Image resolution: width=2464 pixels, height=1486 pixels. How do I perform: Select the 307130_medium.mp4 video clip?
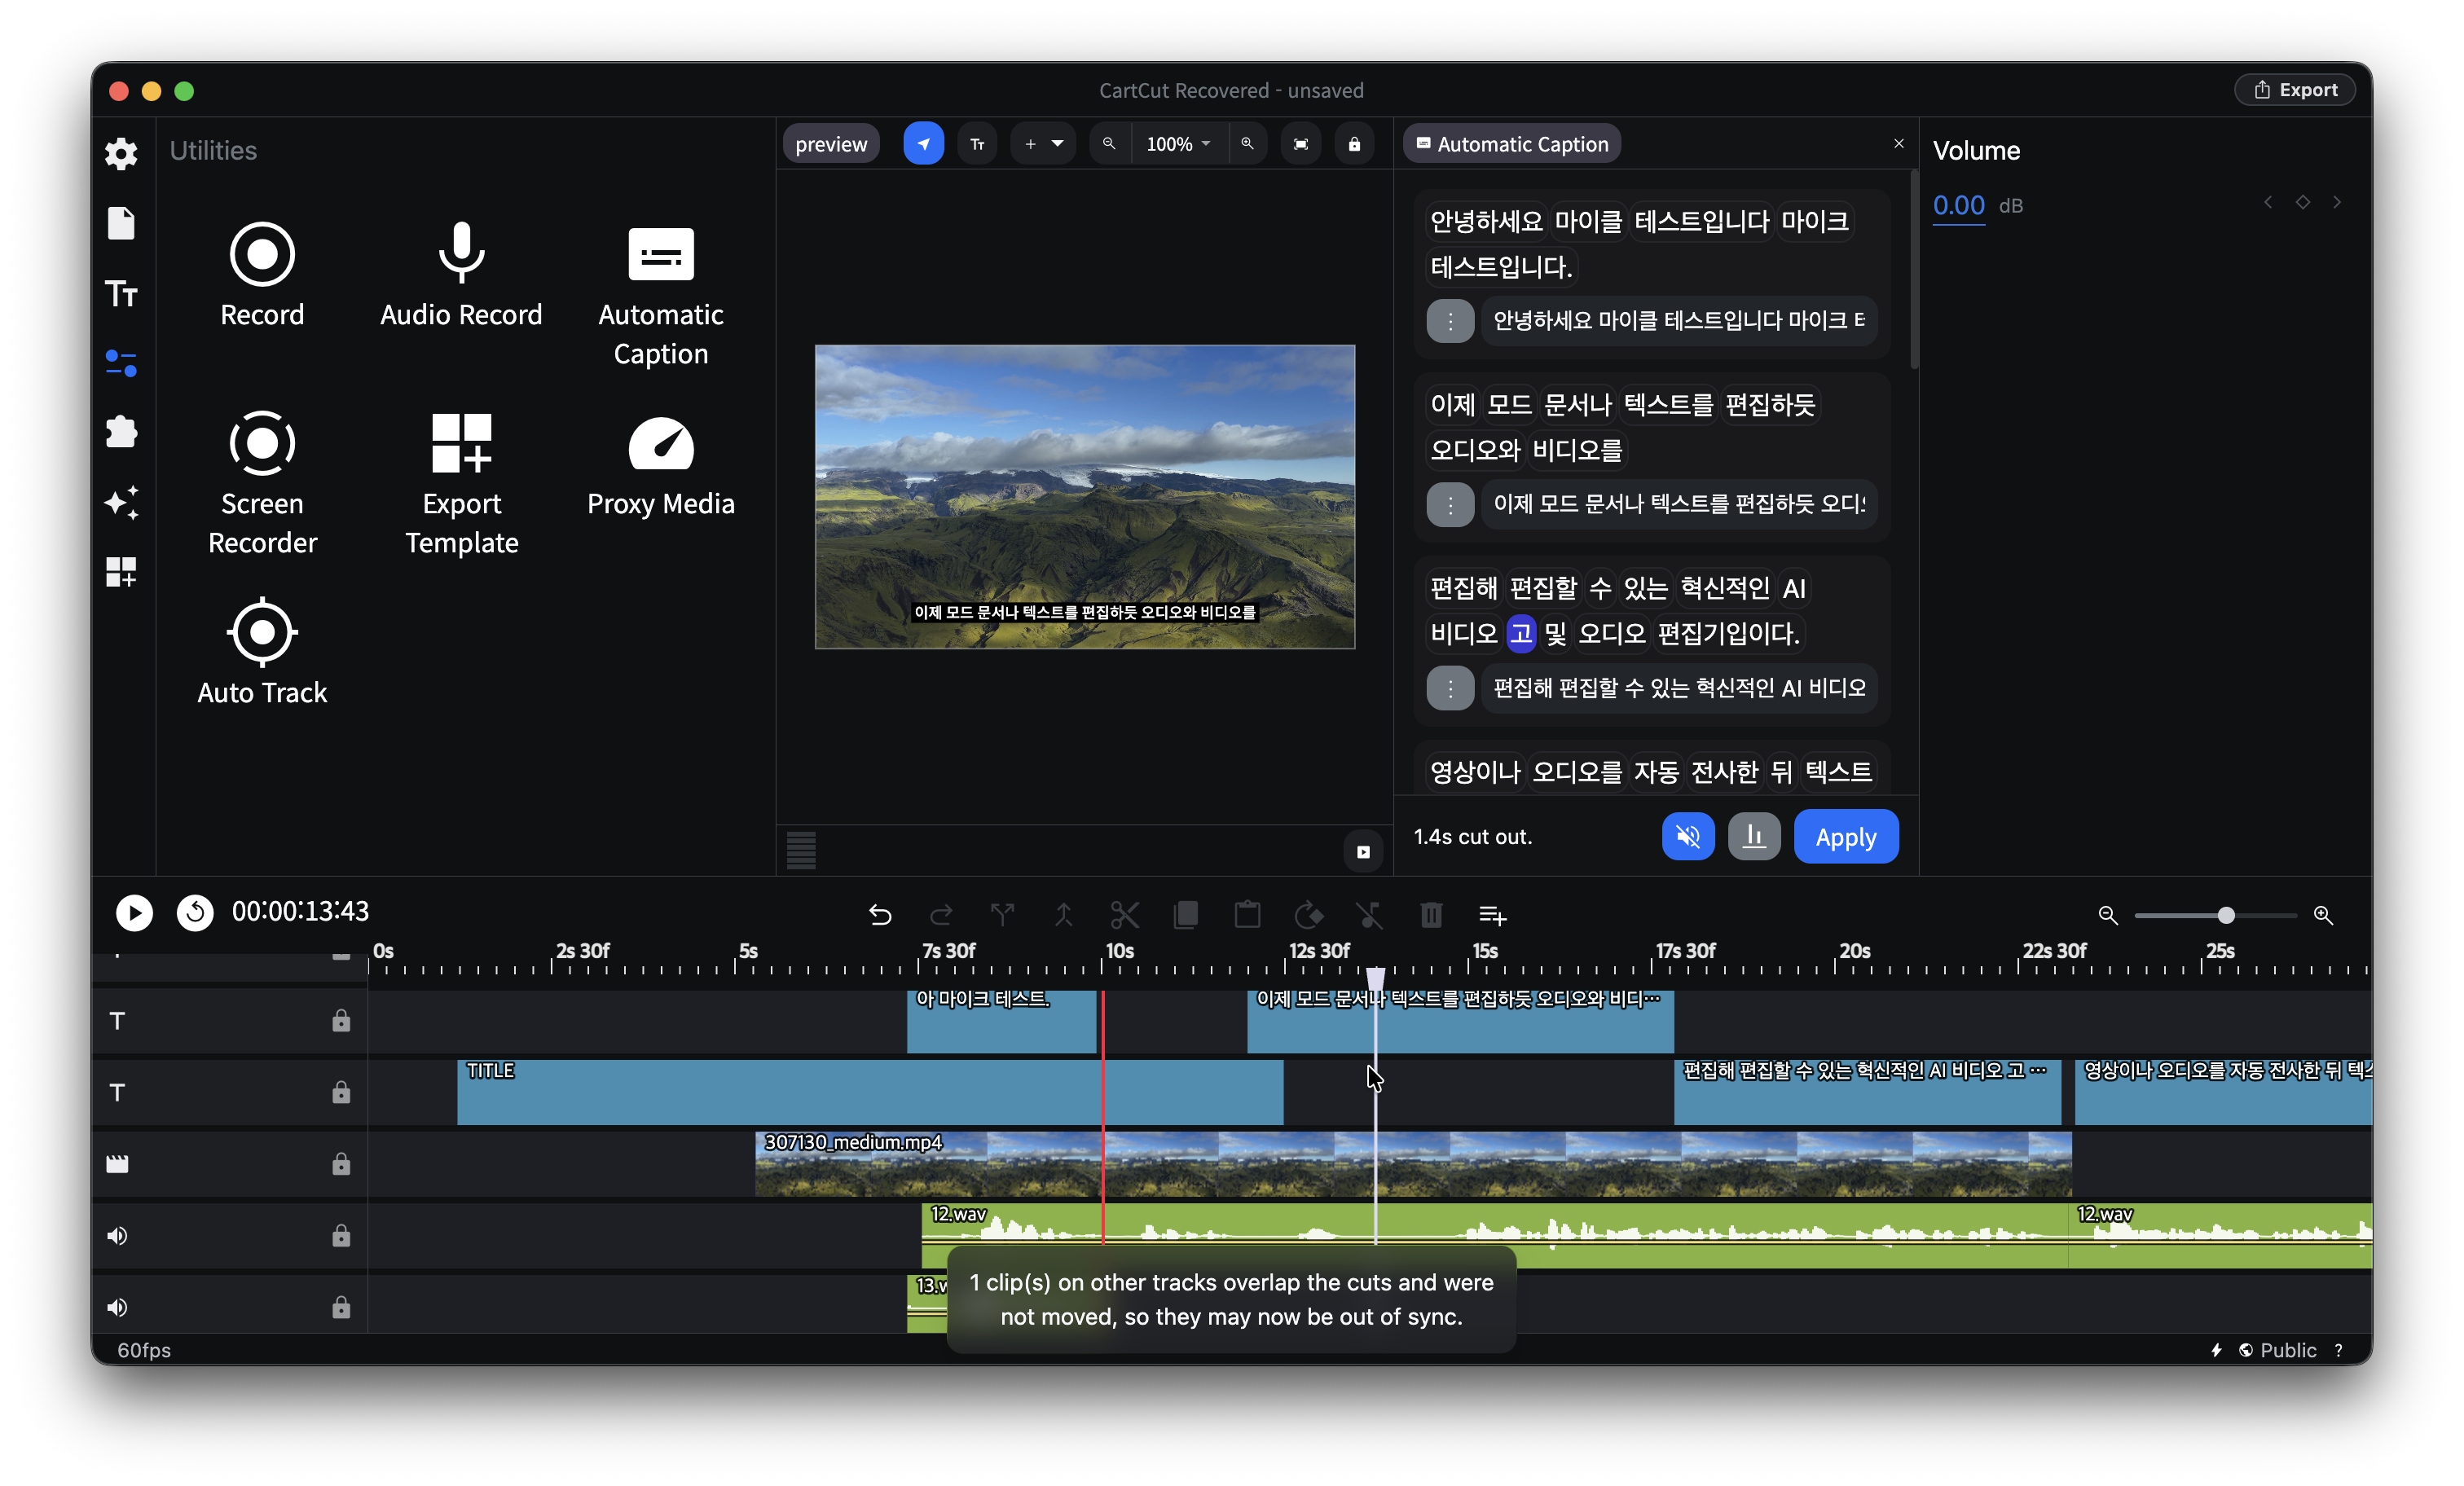click(1413, 1164)
